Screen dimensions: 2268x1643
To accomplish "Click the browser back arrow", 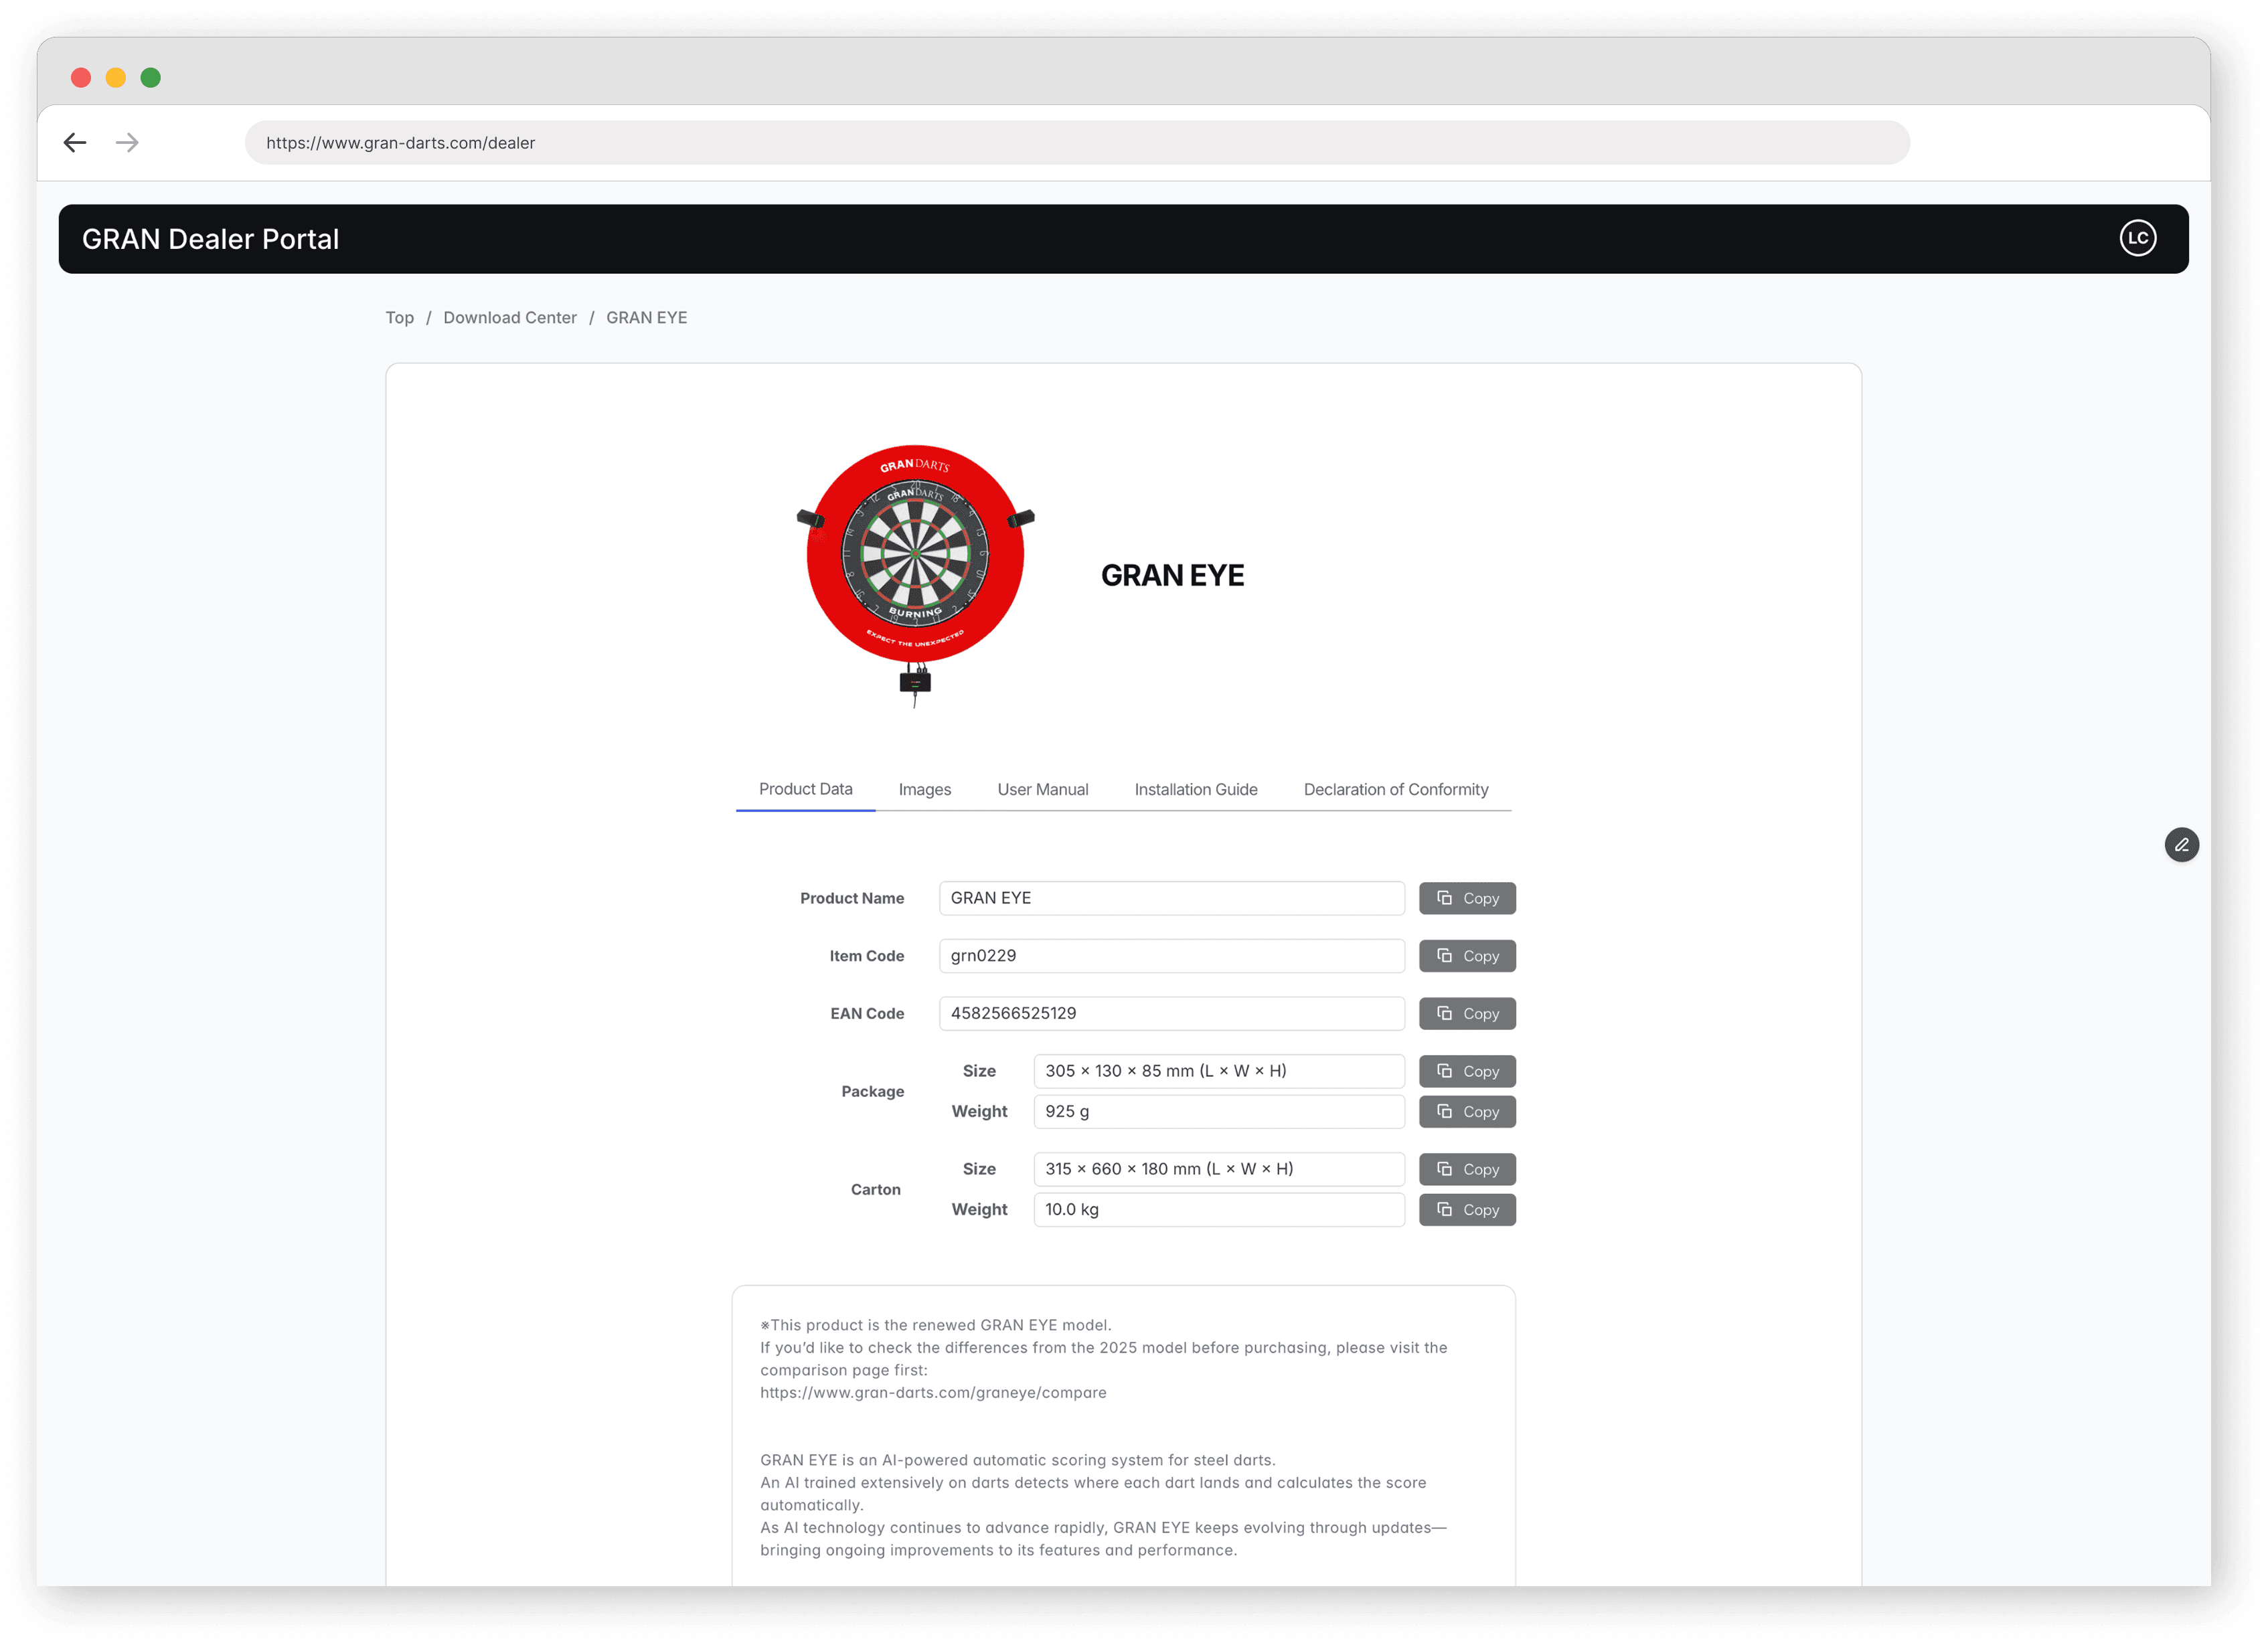I will (75, 143).
